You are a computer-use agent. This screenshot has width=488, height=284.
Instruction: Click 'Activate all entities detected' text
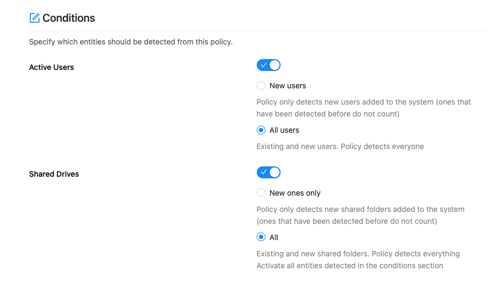[350, 266]
